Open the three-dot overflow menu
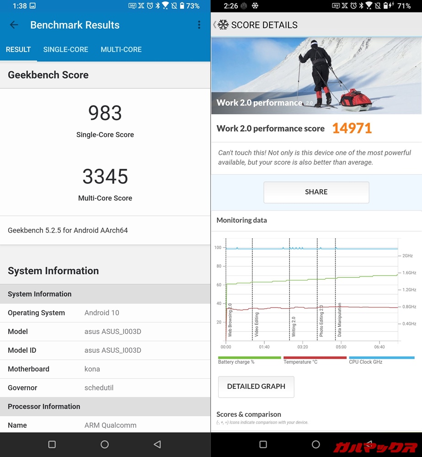422x457 pixels. click(x=199, y=25)
